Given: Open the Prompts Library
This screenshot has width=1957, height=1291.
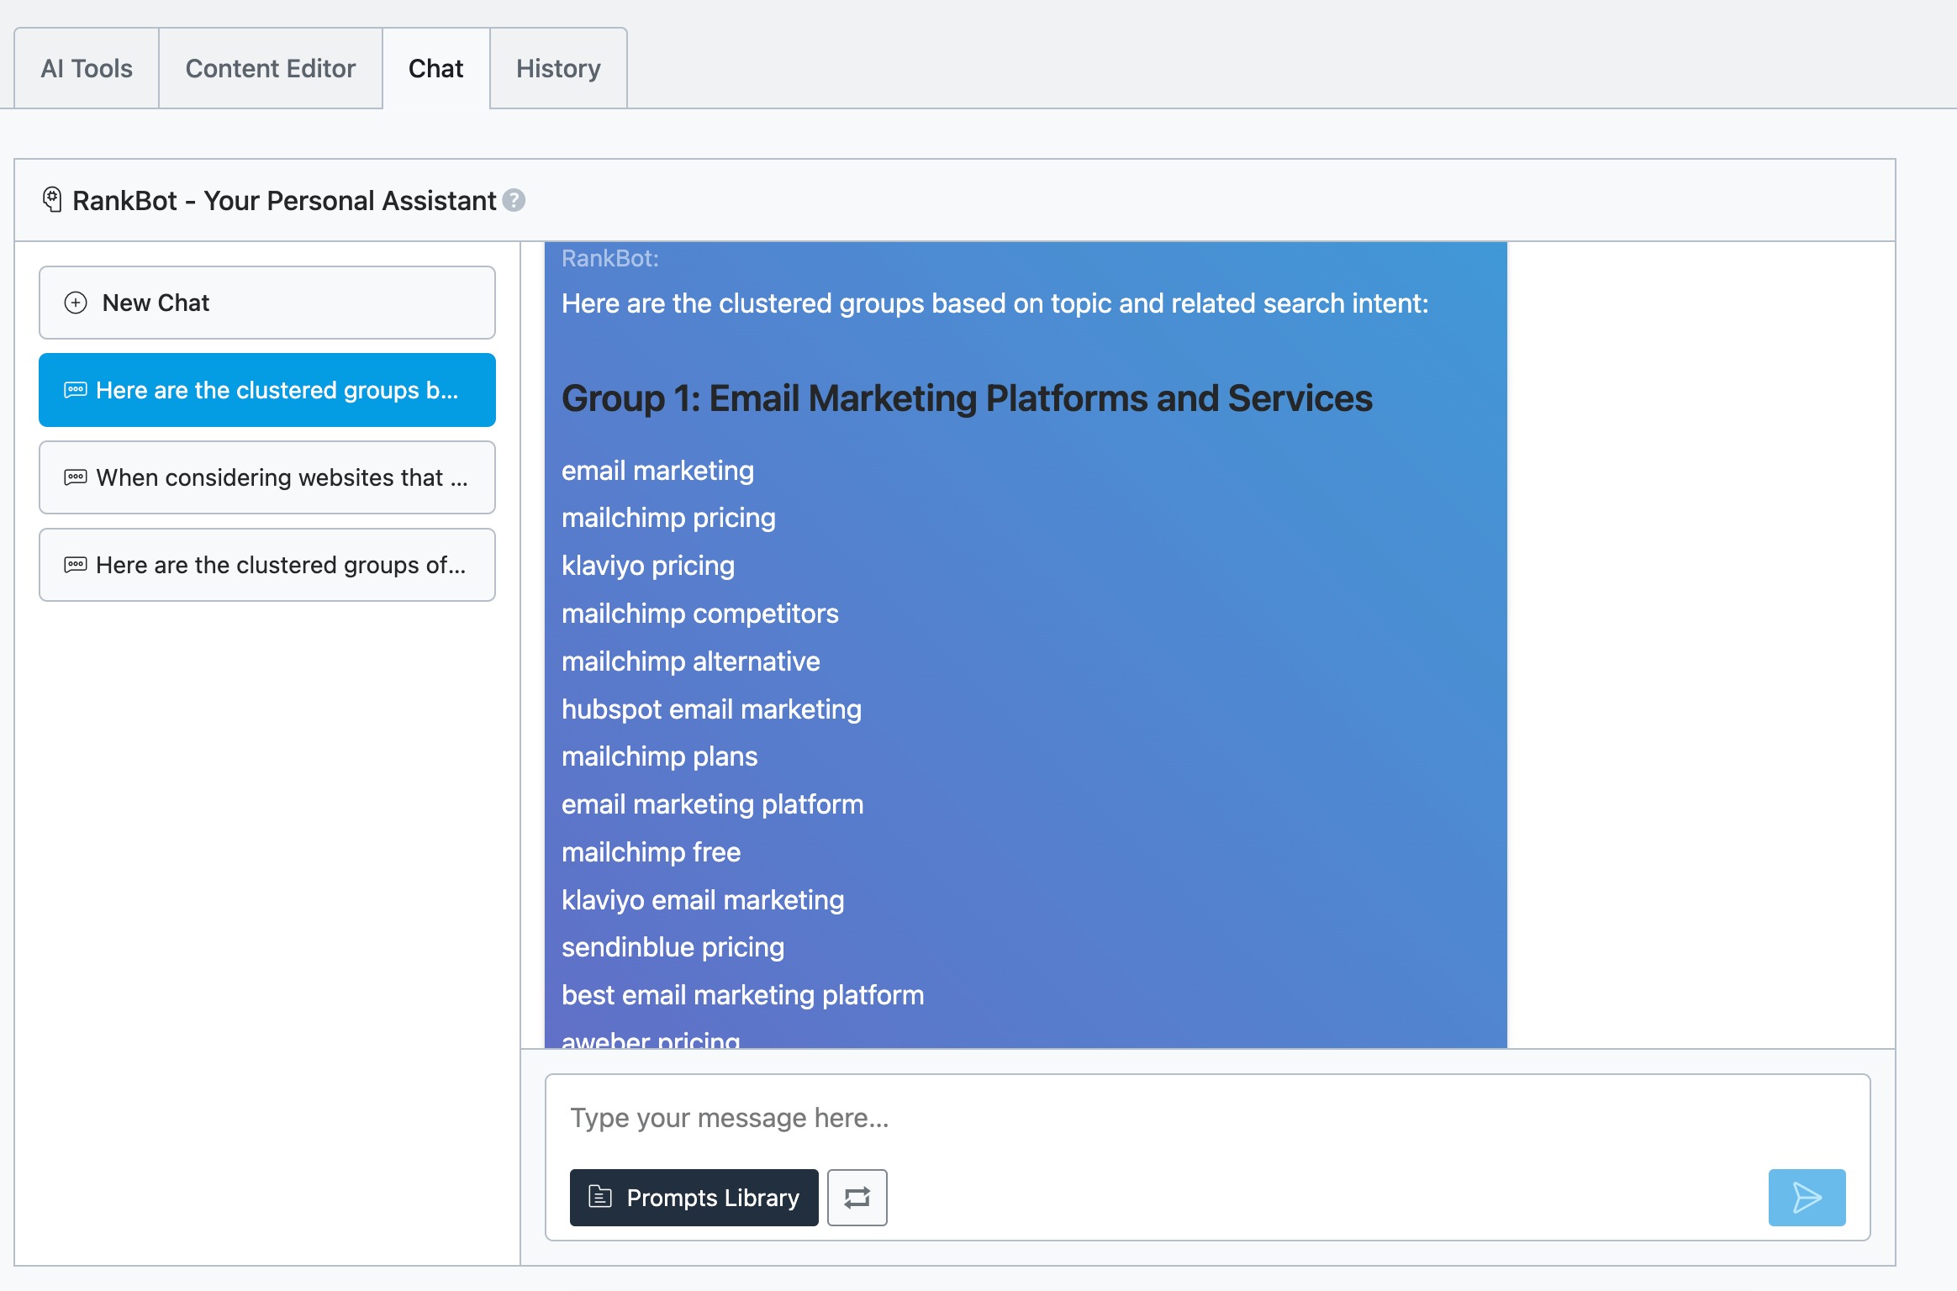Looking at the screenshot, I should click(694, 1198).
